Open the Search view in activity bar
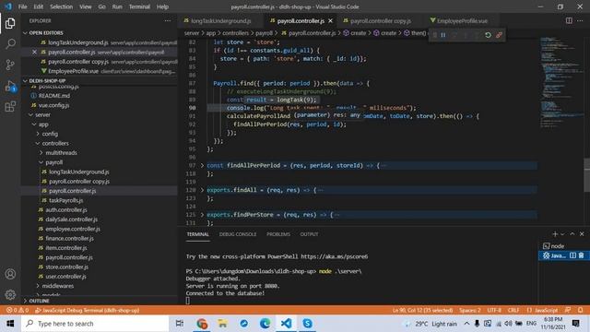 click(x=10, y=43)
